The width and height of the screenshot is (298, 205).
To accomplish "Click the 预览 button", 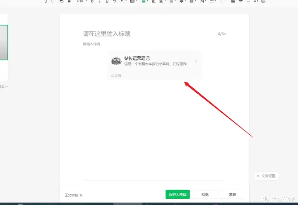I will 205,194.
